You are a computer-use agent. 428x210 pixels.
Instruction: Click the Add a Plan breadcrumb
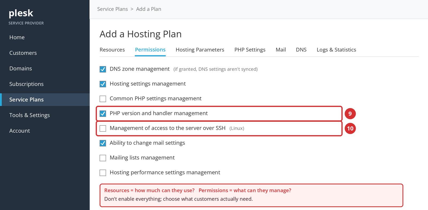[148, 9]
